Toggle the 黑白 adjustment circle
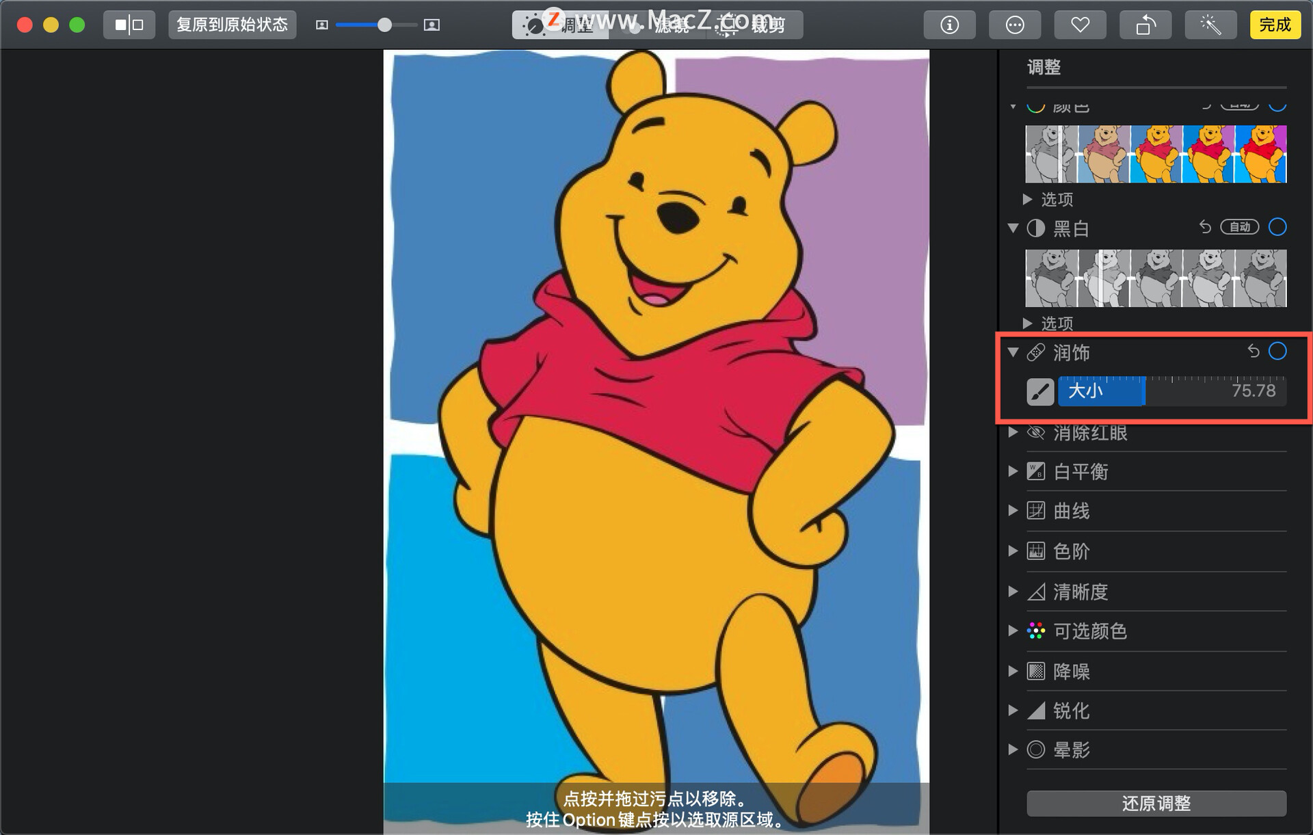This screenshot has width=1313, height=835. (x=1277, y=227)
